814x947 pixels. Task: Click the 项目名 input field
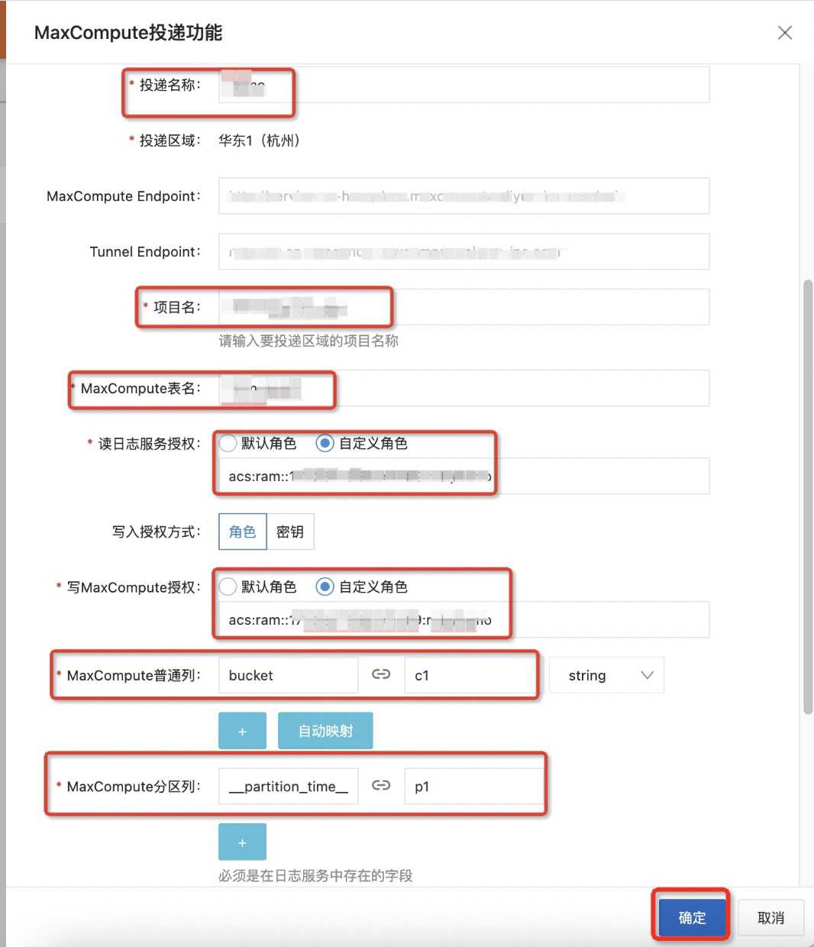pyautogui.click(x=464, y=307)
